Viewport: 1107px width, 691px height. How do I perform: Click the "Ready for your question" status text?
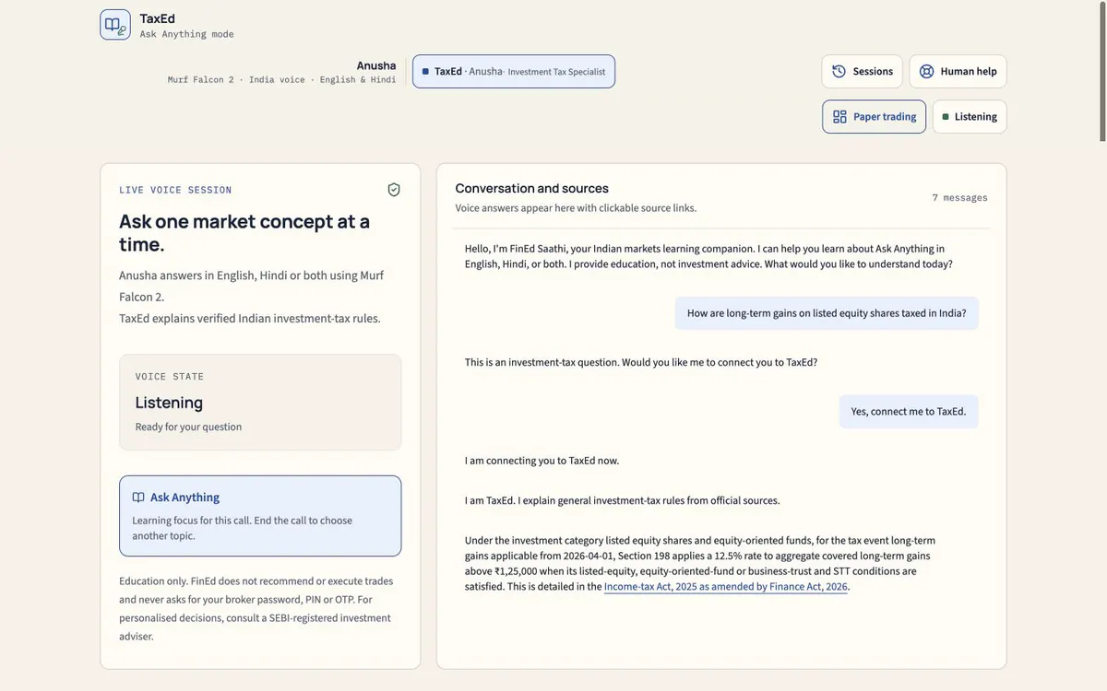tap(188, 427)
